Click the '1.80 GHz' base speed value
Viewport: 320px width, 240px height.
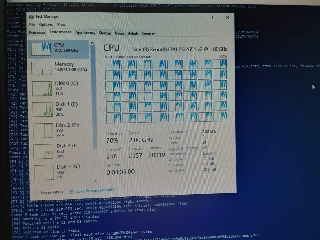(209, 131)
